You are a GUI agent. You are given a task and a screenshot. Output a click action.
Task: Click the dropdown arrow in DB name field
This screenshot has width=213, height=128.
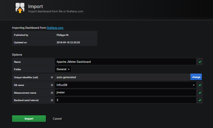point(193,85)
